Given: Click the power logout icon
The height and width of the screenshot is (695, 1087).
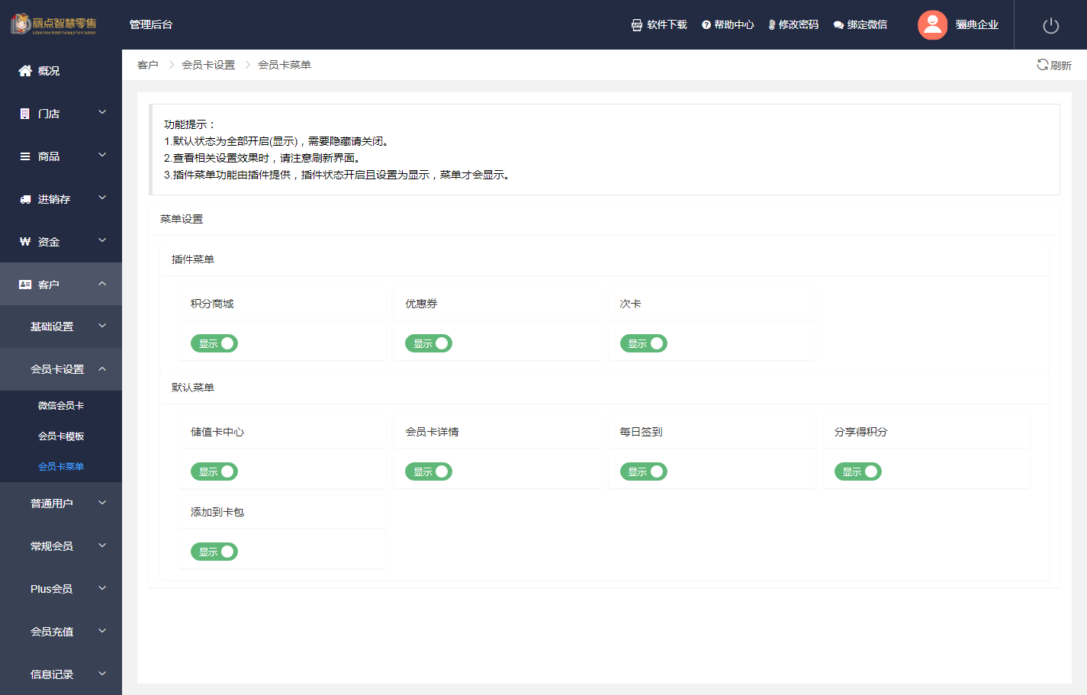Looking at the screenshot, I should point(1050,25).
